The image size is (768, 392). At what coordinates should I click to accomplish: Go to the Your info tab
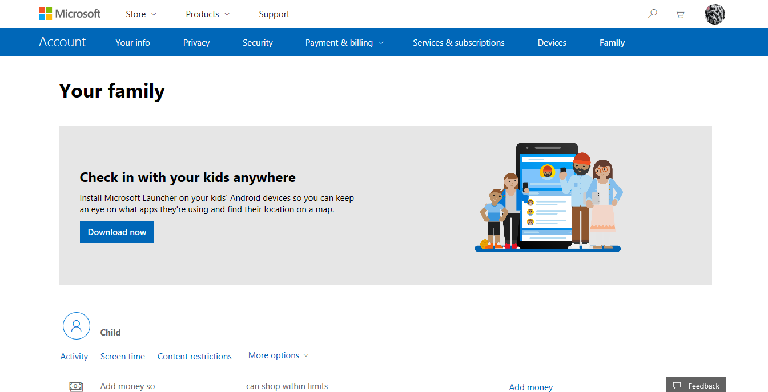coord(132,43)
